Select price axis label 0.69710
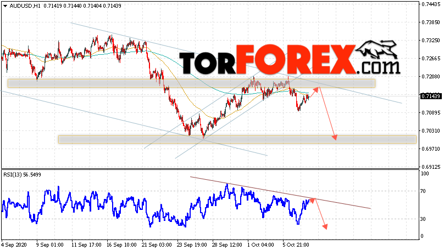Viewport: 444px width, 251px height. point(431,149)
